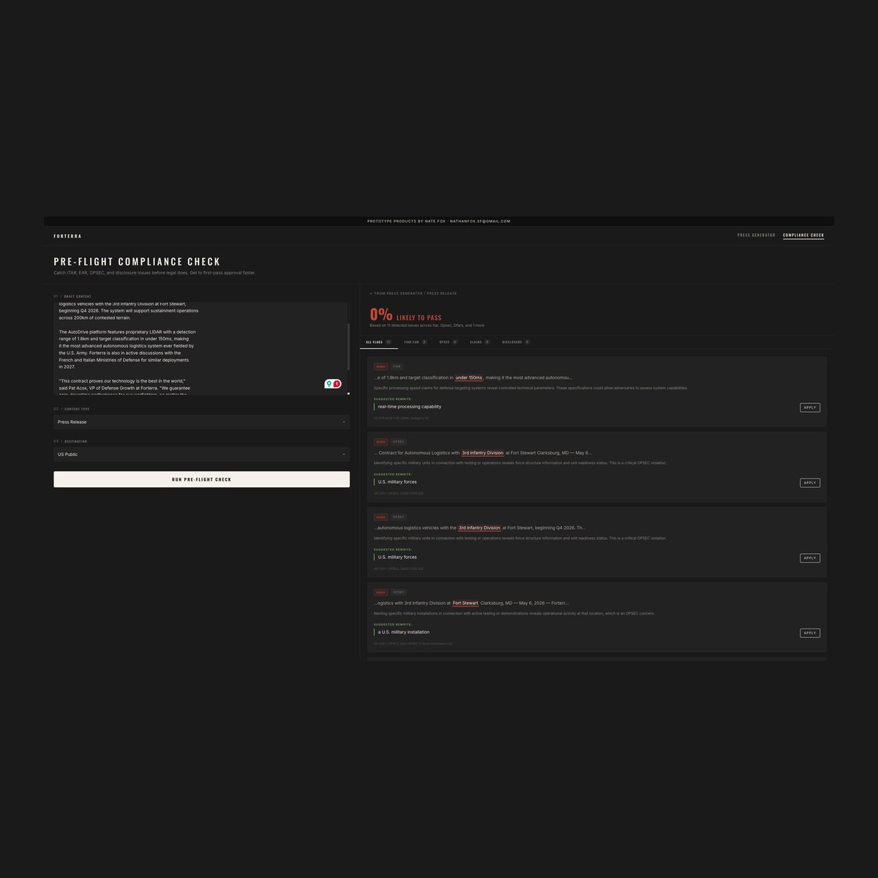Follow the 'From Press Generator / Press Release' breadcrumb
Viewport: 878px width, 878px height.
pos(413,293)
